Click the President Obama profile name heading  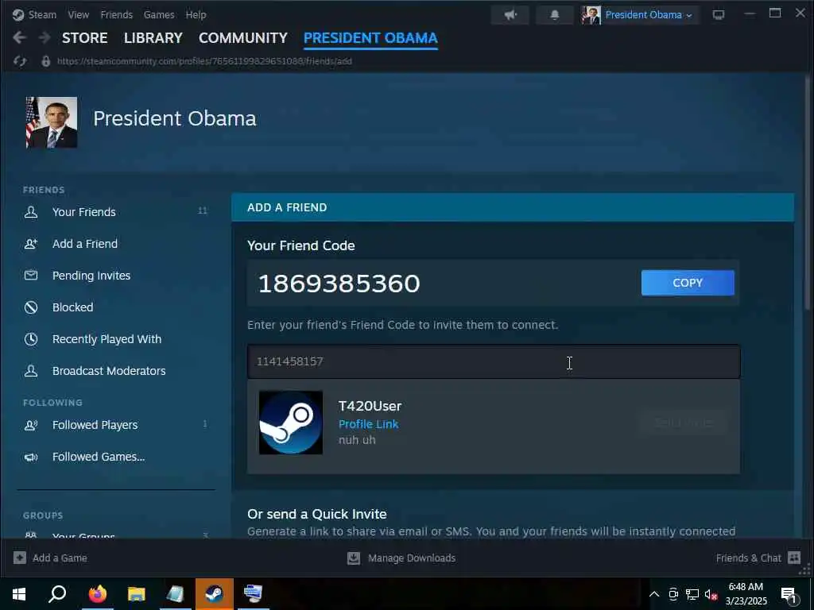174,119
